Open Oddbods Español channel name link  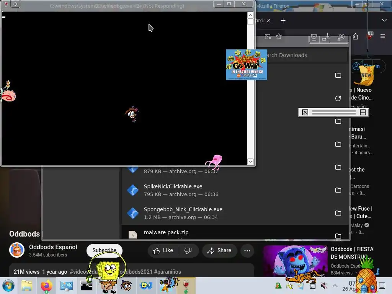[x=53, y=247]
